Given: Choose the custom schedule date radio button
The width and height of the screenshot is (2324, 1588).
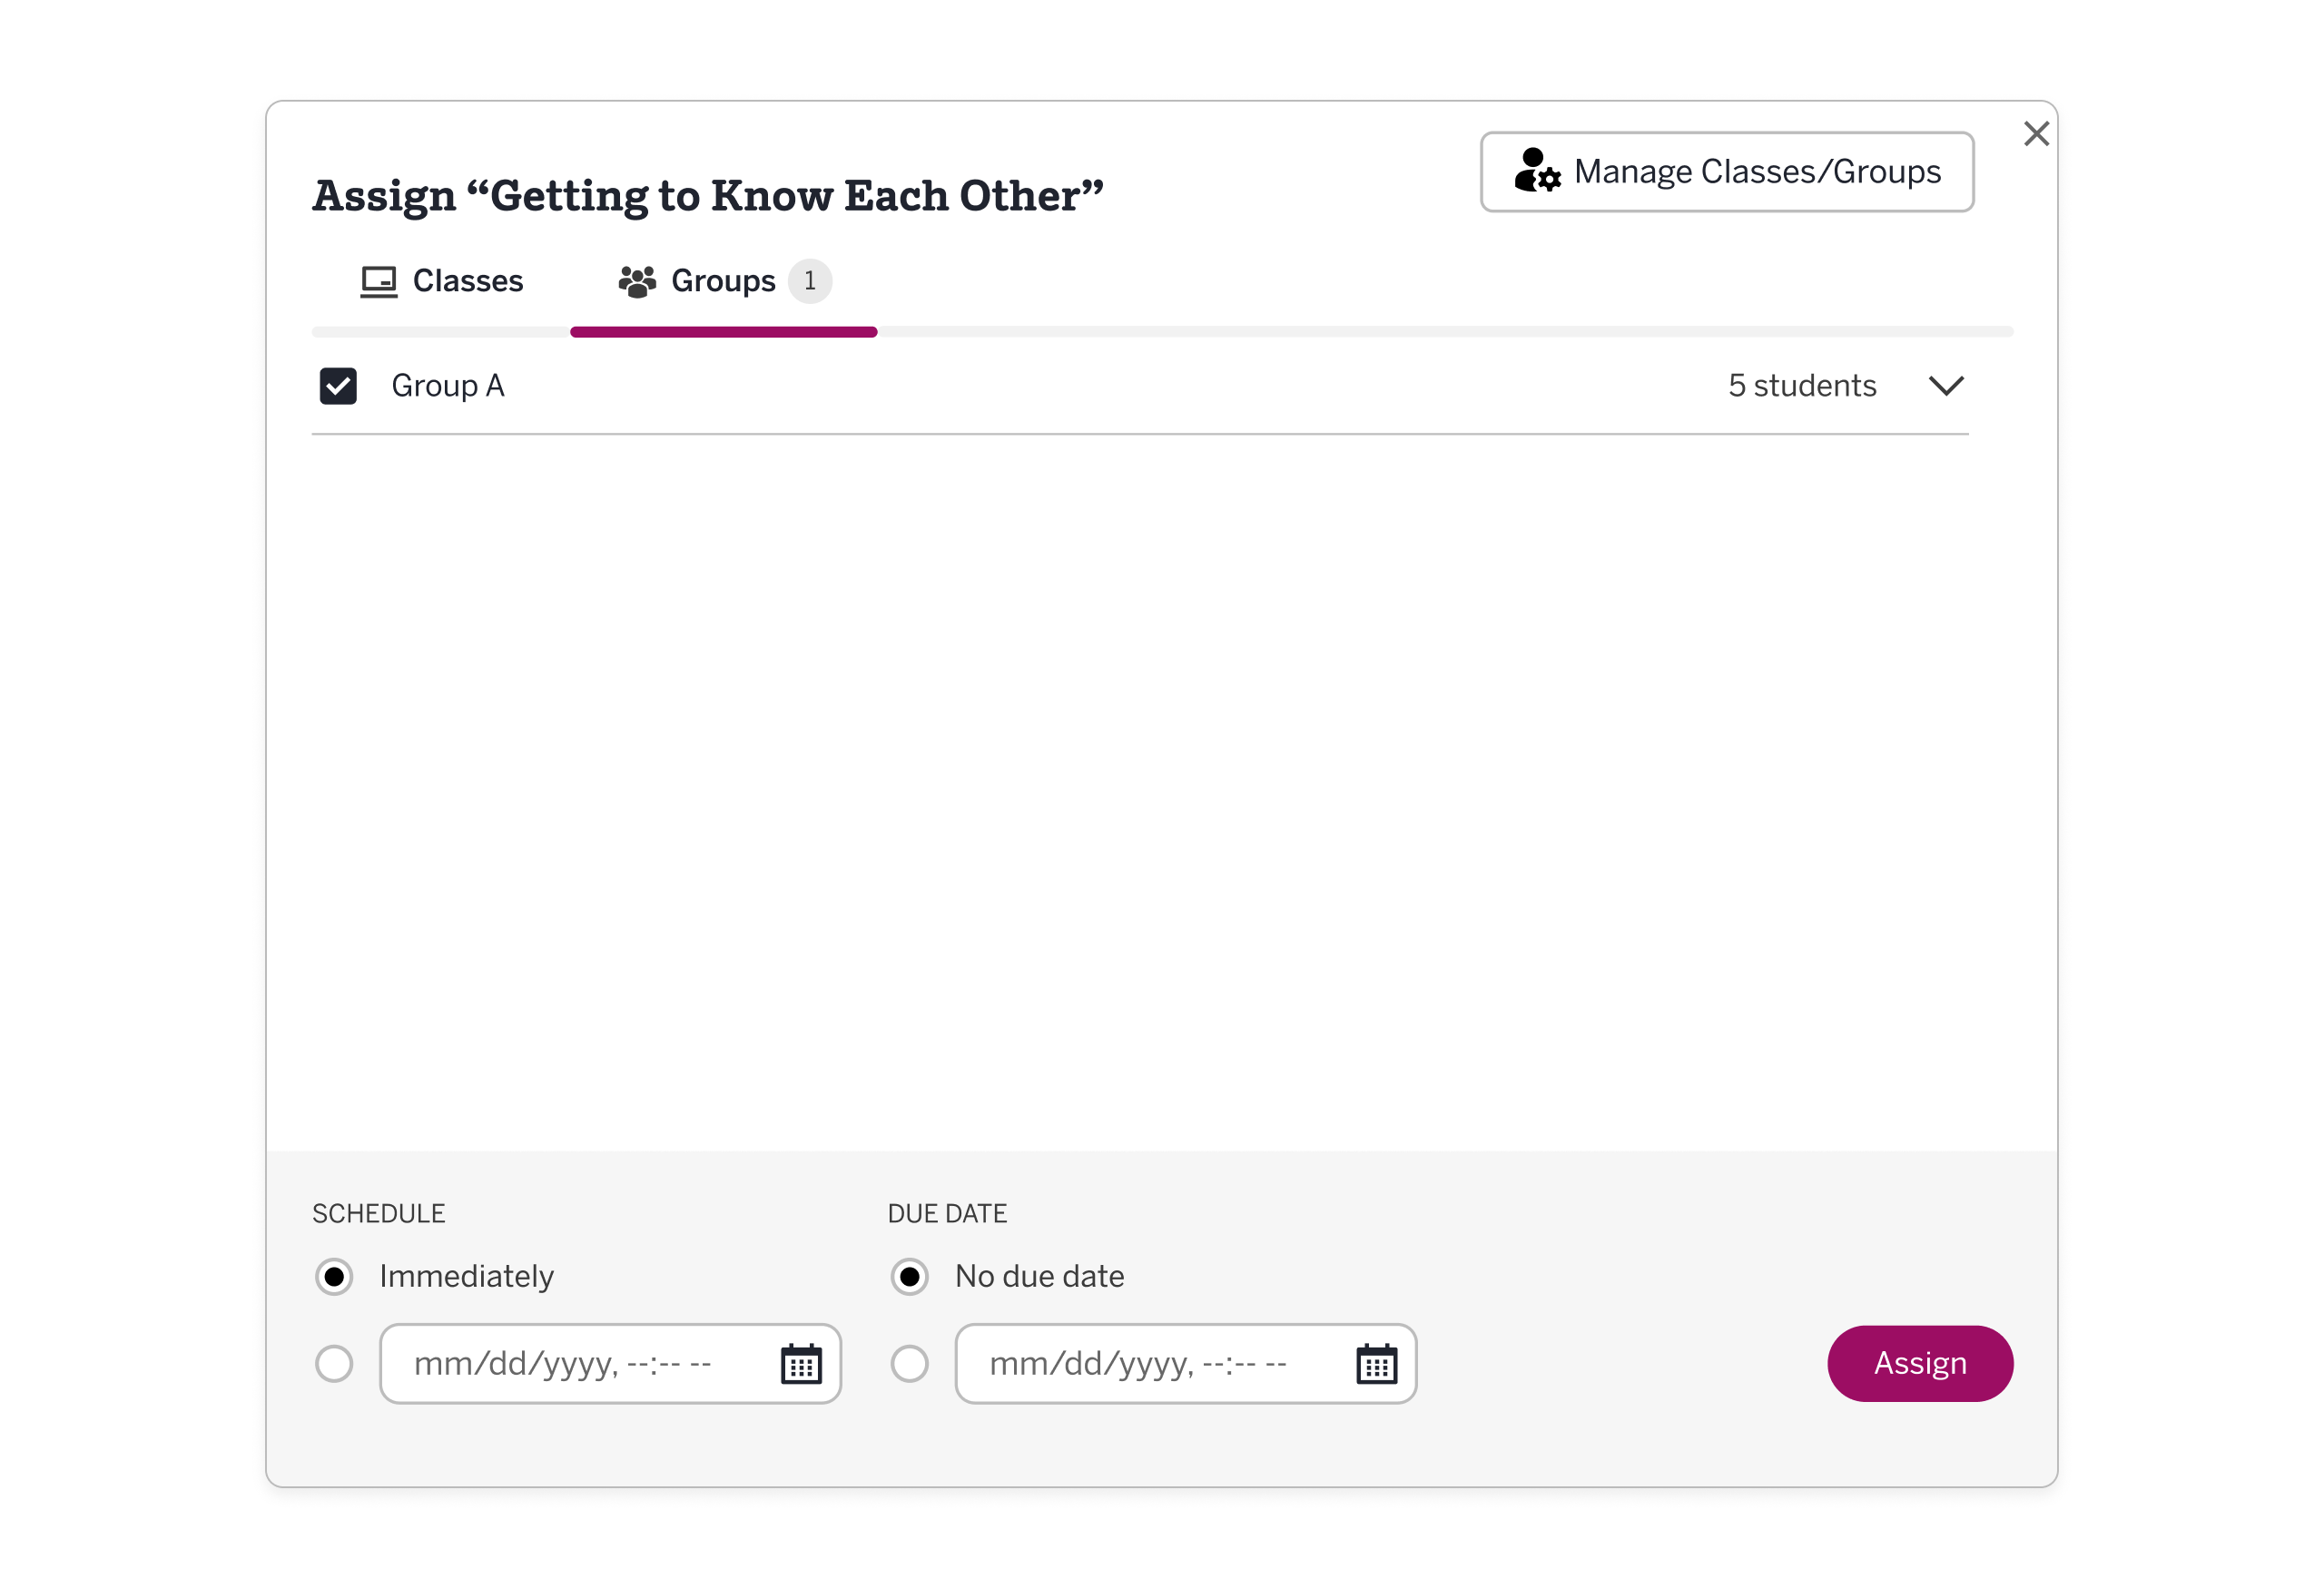Looking at the screenshot, I should click(334, 1364).
